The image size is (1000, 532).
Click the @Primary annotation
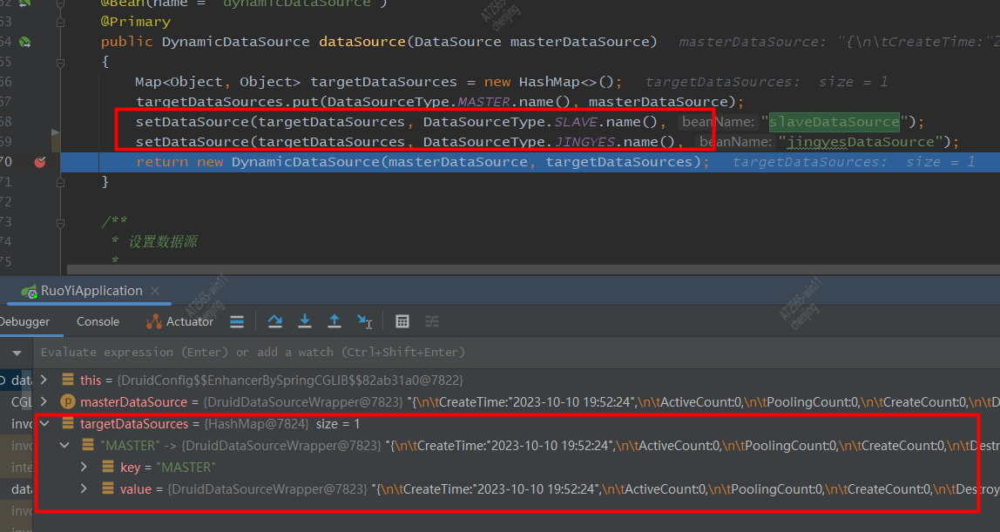coord(136,23)
